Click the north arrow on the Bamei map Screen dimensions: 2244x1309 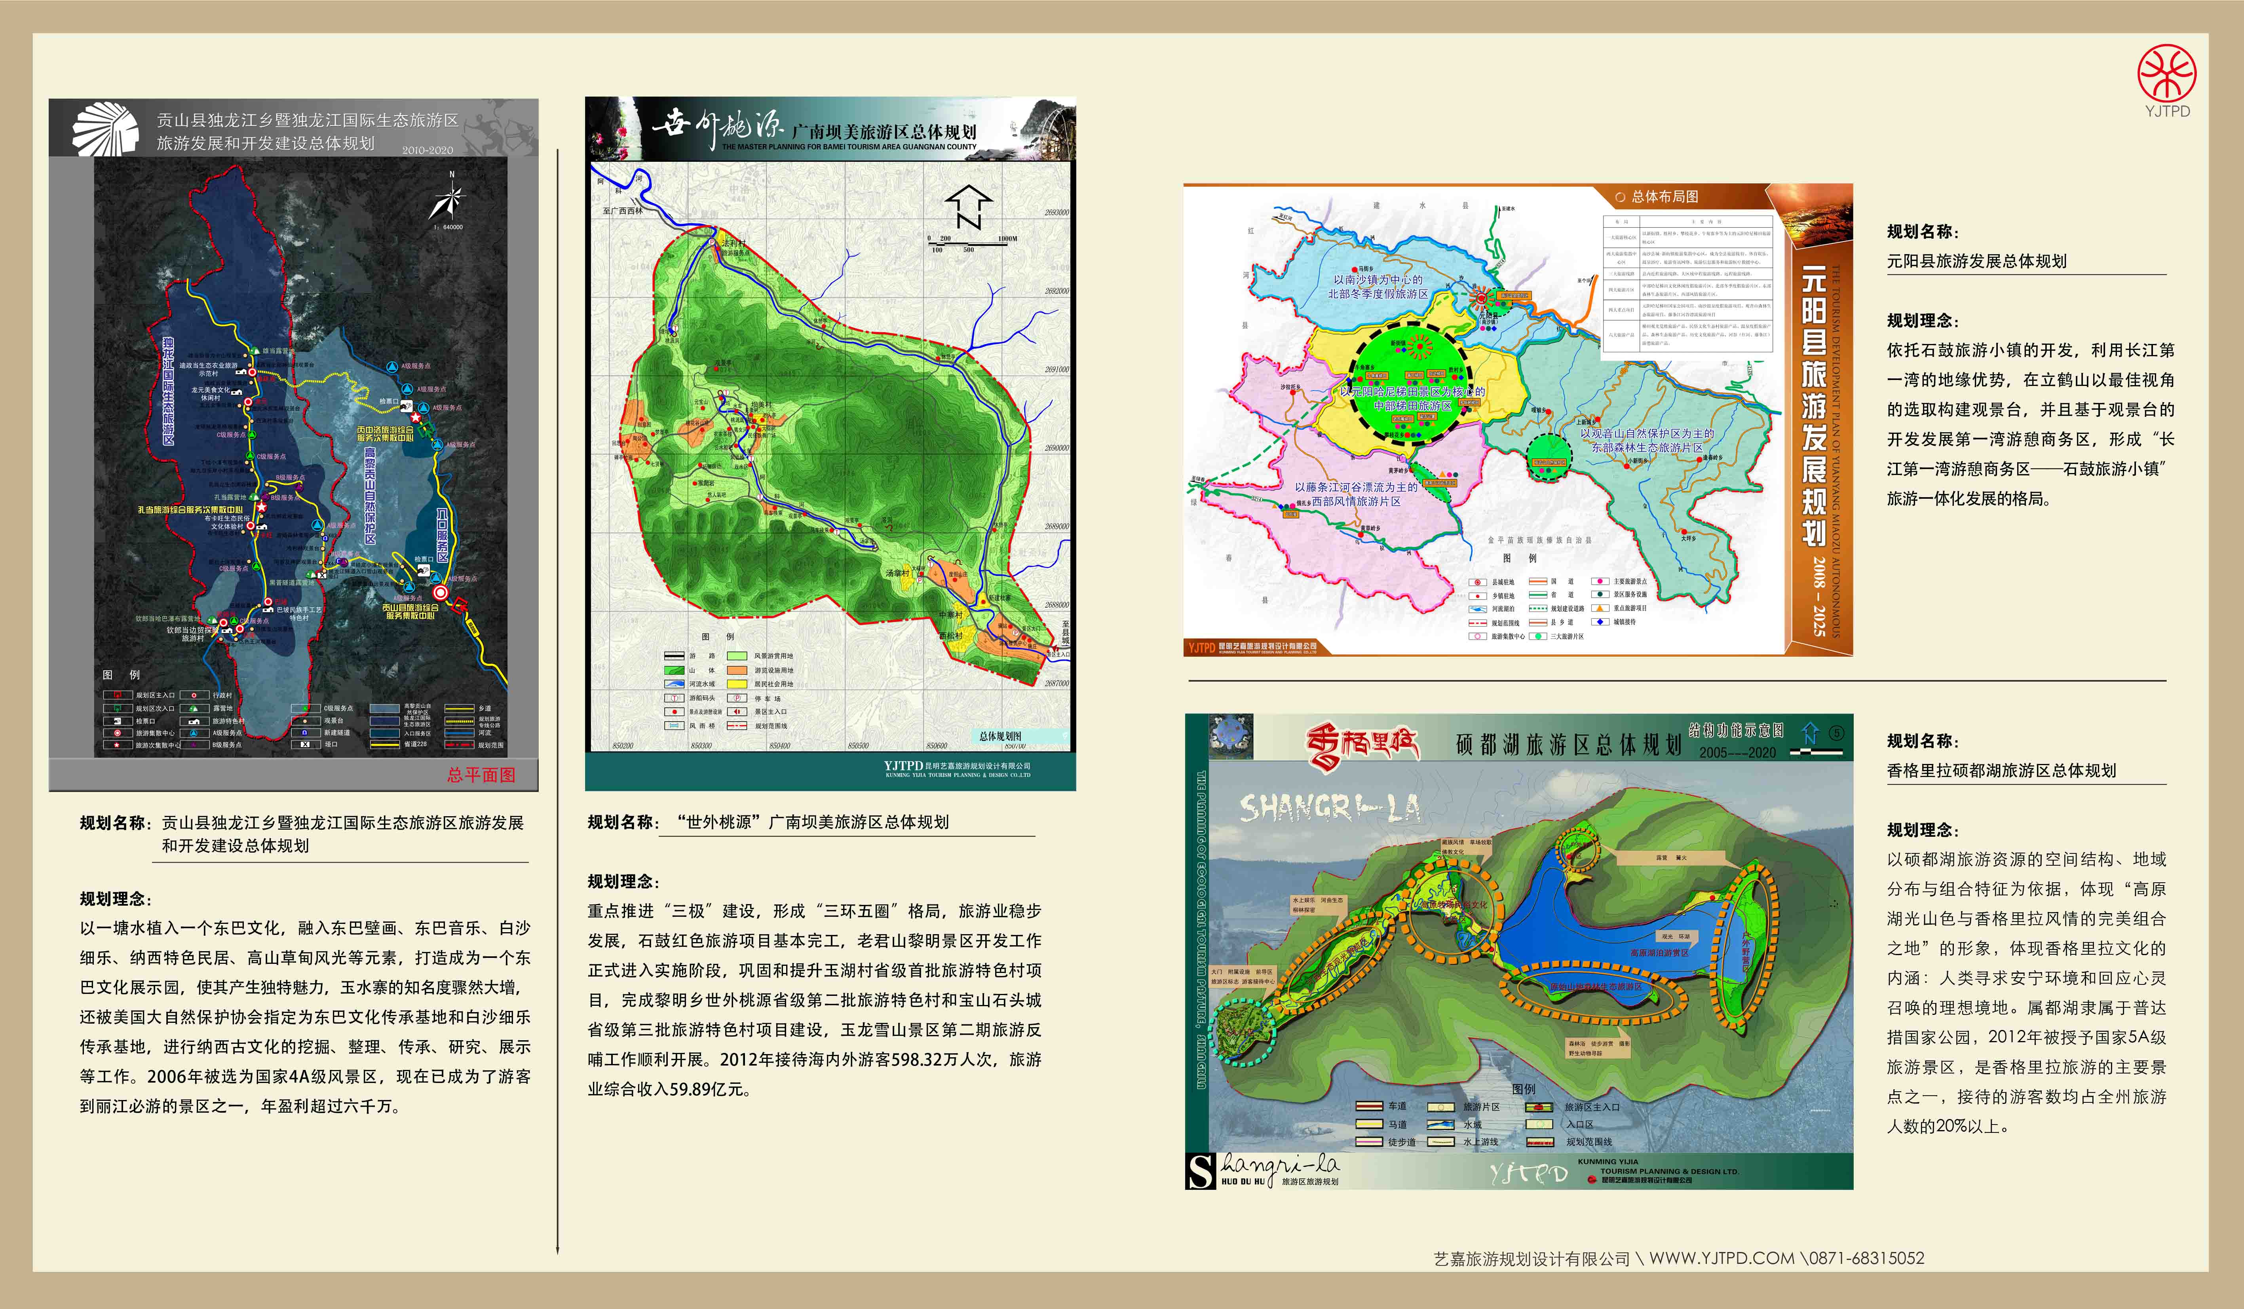(969, 207)
